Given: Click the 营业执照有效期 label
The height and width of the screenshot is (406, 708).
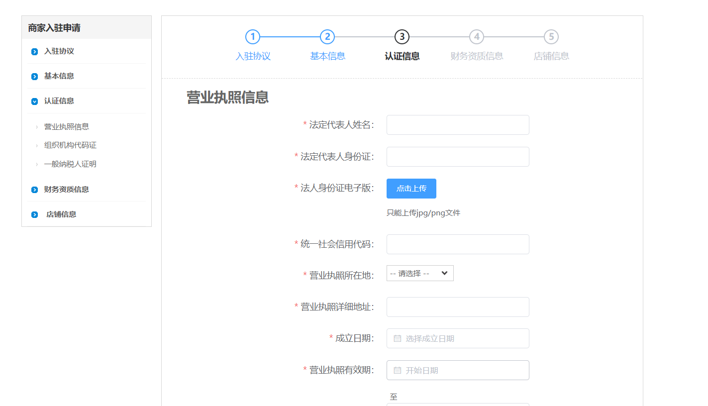Looking at the screenshot, I should click(342, 370).
